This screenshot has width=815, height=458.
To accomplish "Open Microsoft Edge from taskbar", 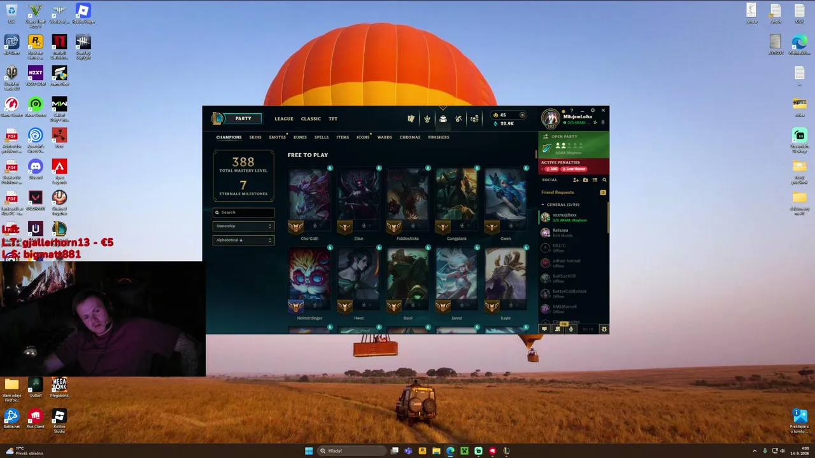I will tap(450, 451).
